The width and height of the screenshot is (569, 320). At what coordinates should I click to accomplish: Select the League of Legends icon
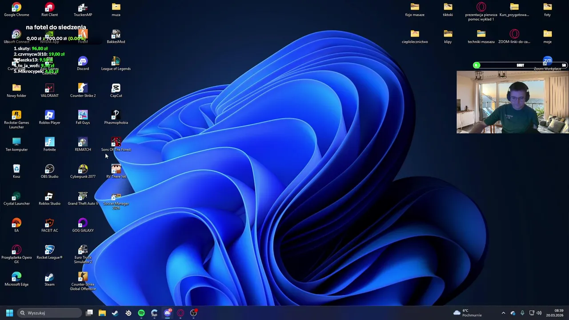[116, 64]
